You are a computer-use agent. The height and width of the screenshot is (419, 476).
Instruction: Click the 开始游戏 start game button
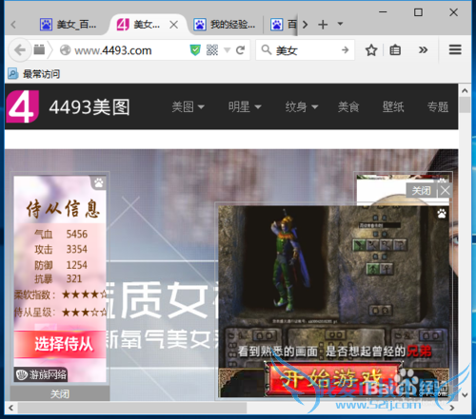point(333,378)
